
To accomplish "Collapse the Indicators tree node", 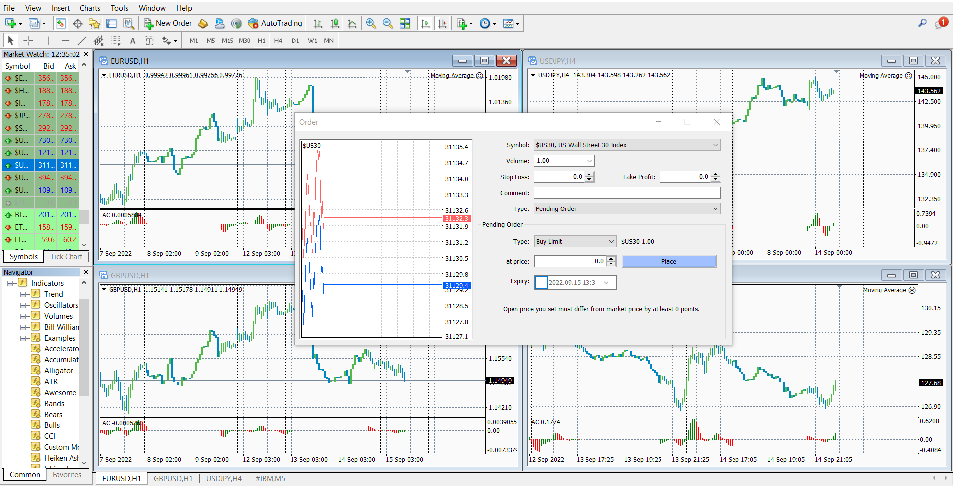I will [10, 283].
